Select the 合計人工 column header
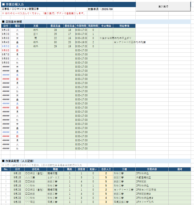 [x=106, y=169]
